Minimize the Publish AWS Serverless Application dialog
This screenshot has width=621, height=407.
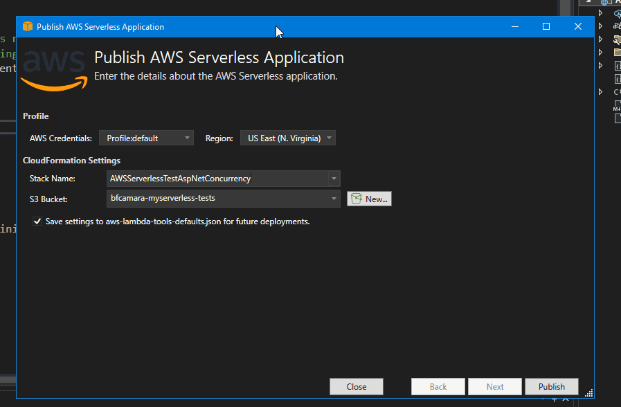click(x=514, y=27)
